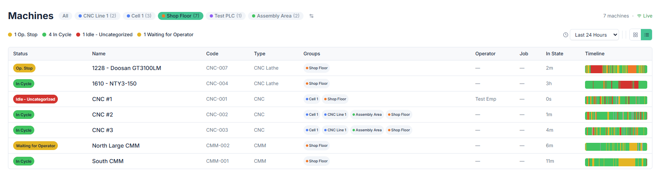Viewport: 660px width, 183px height.
Task: Click the Live wifi status indicator
Action: click(644, 16)
